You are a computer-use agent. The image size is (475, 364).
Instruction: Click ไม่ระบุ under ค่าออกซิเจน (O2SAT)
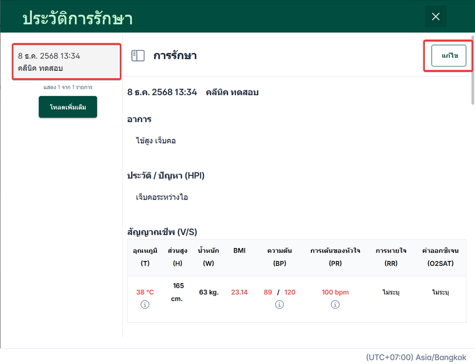[x=440, y=292]
